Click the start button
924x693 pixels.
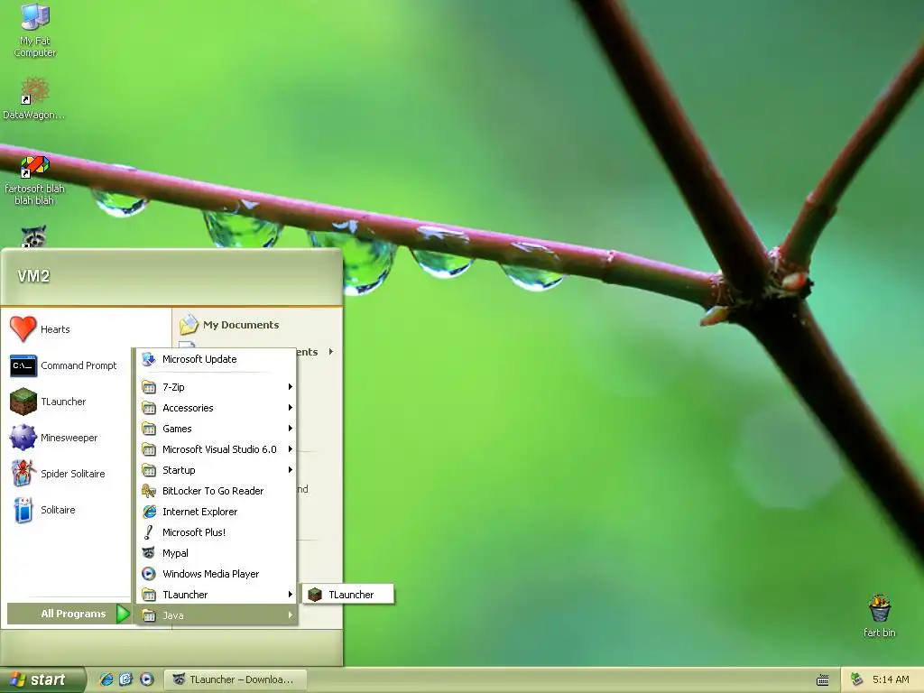tap(42, 679)
